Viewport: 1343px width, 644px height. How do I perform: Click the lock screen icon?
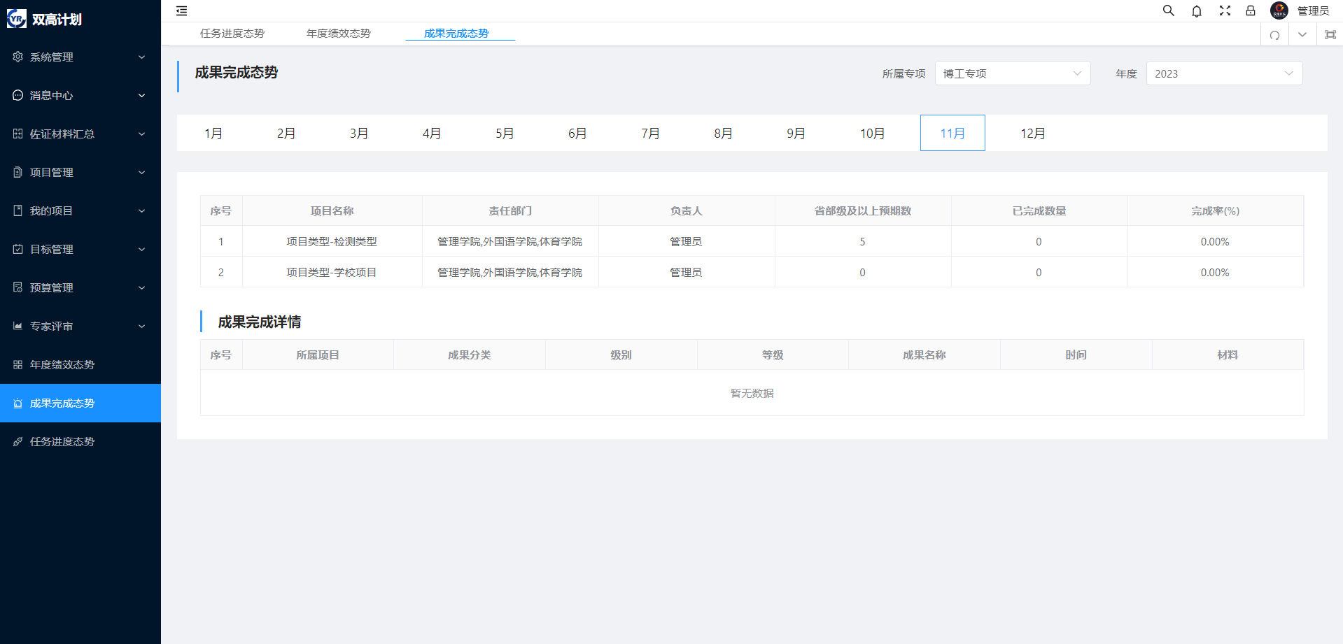(x=1251, y=10)
